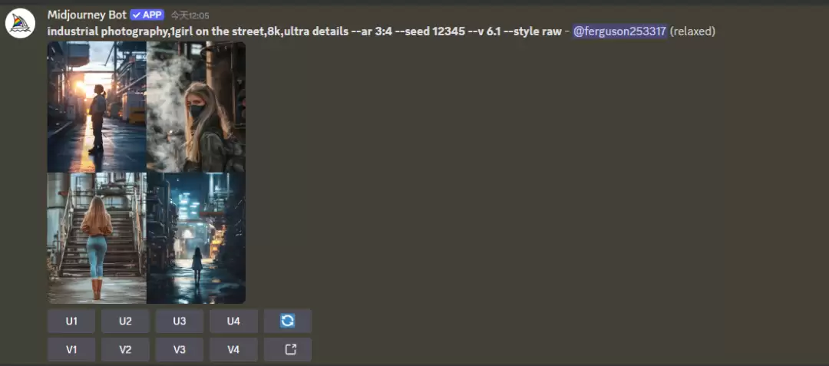Viewport: 829px width, 366px height.
Task: Open the top-right masked girl image
Action: tap(196, 107)
